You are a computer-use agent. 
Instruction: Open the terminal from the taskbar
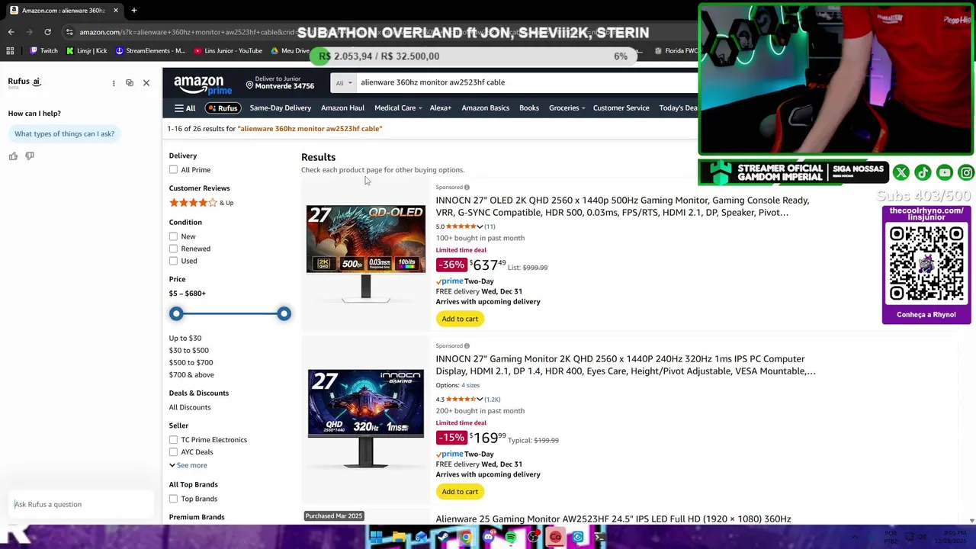click(600, 538)
